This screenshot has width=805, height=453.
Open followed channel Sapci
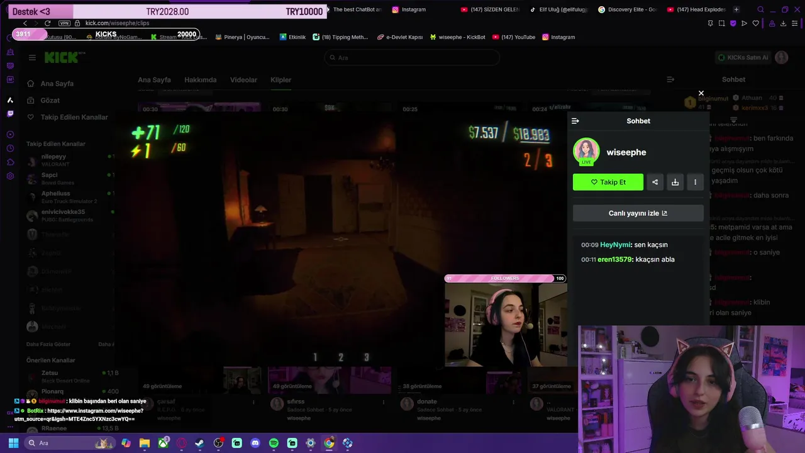tap(69, 179)
